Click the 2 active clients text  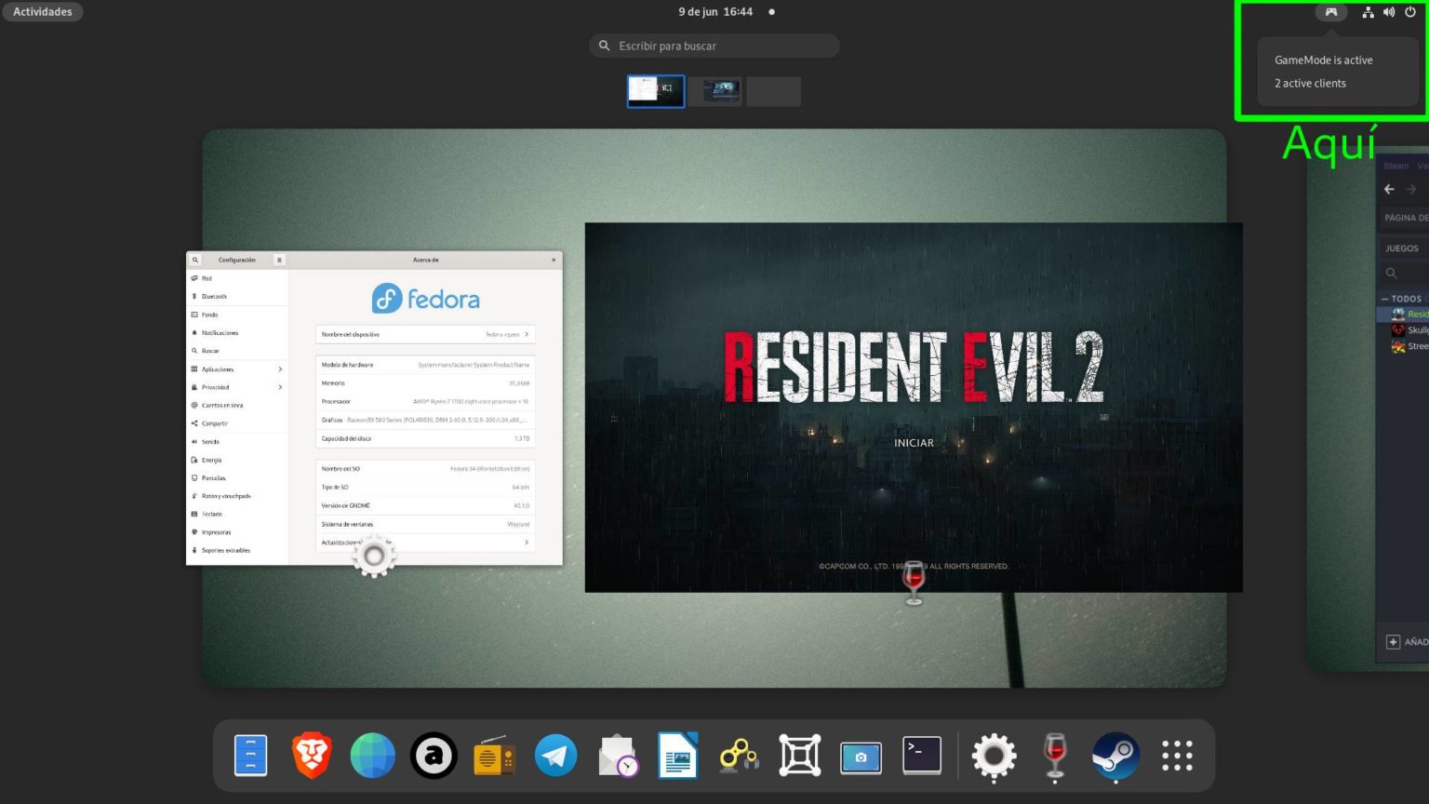tap(1310, 83)
